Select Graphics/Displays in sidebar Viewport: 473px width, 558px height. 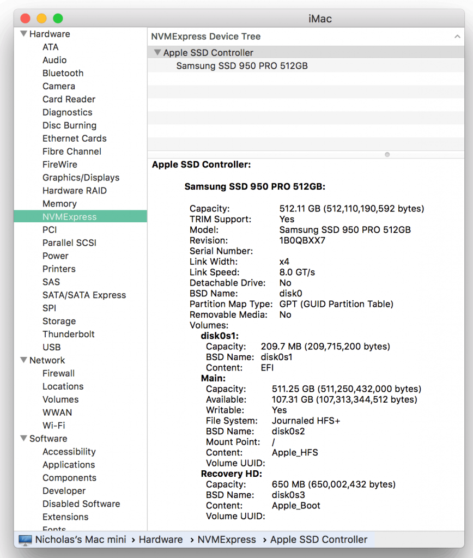pyautogui.click(x=81, y=178)
